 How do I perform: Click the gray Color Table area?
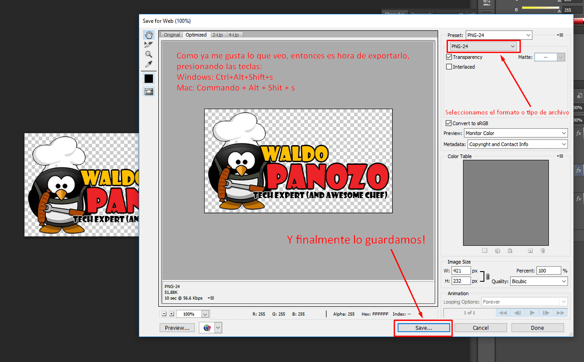click(506, 203)
